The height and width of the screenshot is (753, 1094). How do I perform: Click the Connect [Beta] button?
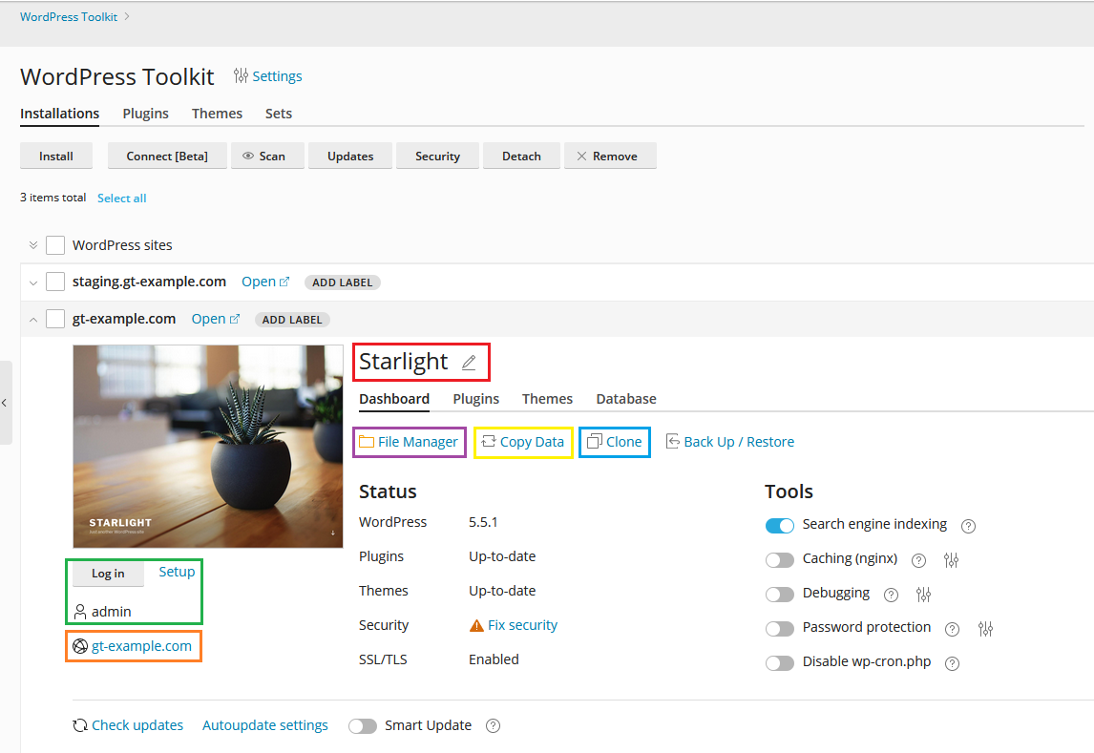pyautogui.click(x=167, y=157)
